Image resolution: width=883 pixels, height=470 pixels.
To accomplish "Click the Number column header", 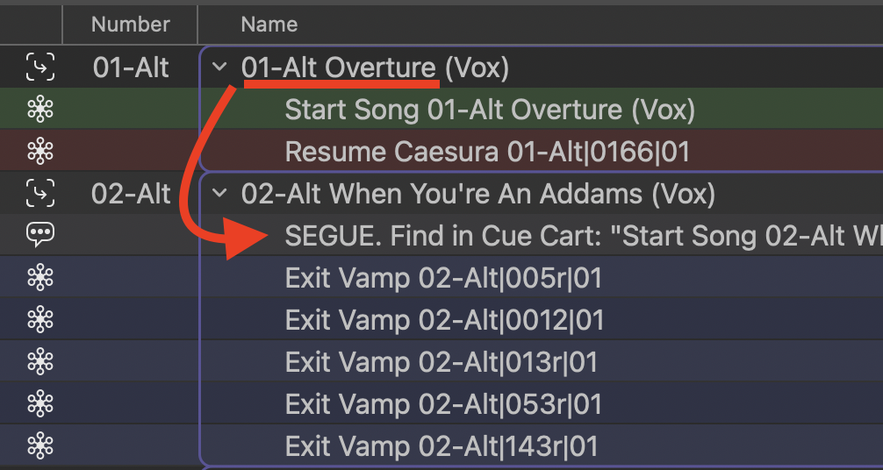I will tap(131, 25).
